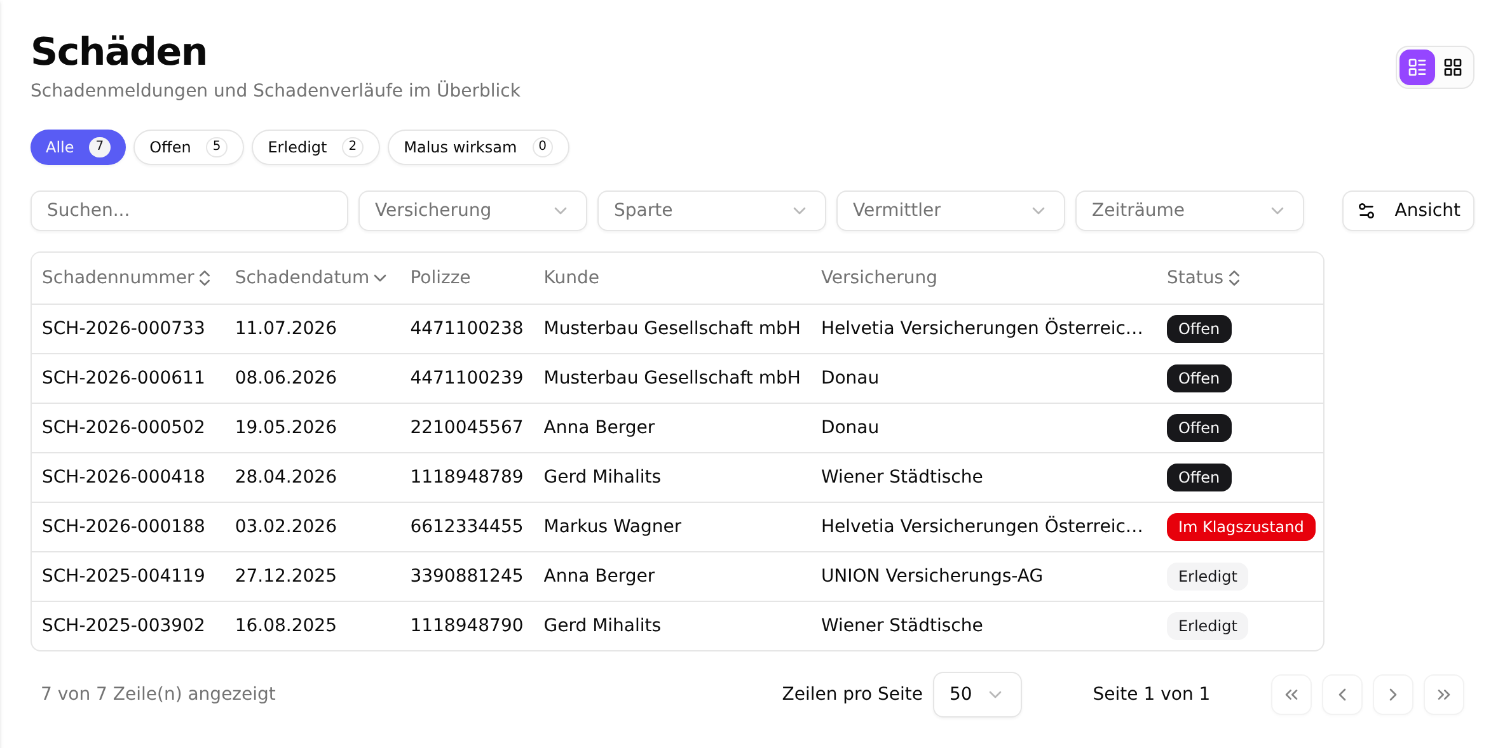Screen dimensions: 1505x748
Task: Click claim SCH-2026-000418
Action: tap(123, 477)
